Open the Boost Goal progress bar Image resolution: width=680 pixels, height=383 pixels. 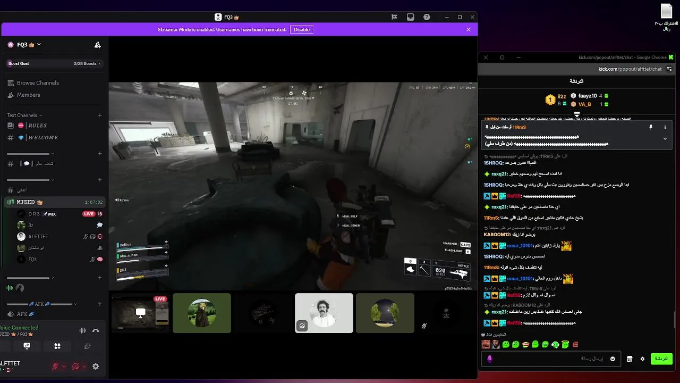pyautogui.click(x=54, y=63)
